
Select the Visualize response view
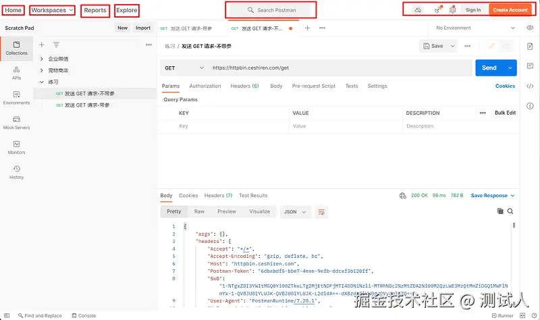260,211
